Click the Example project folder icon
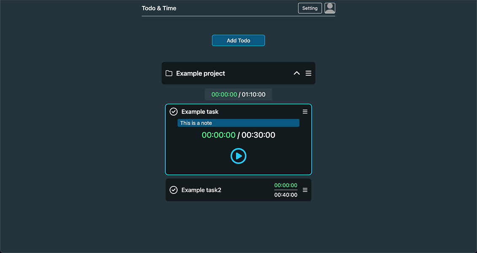477x253 pixels. [x=169, y=73]
